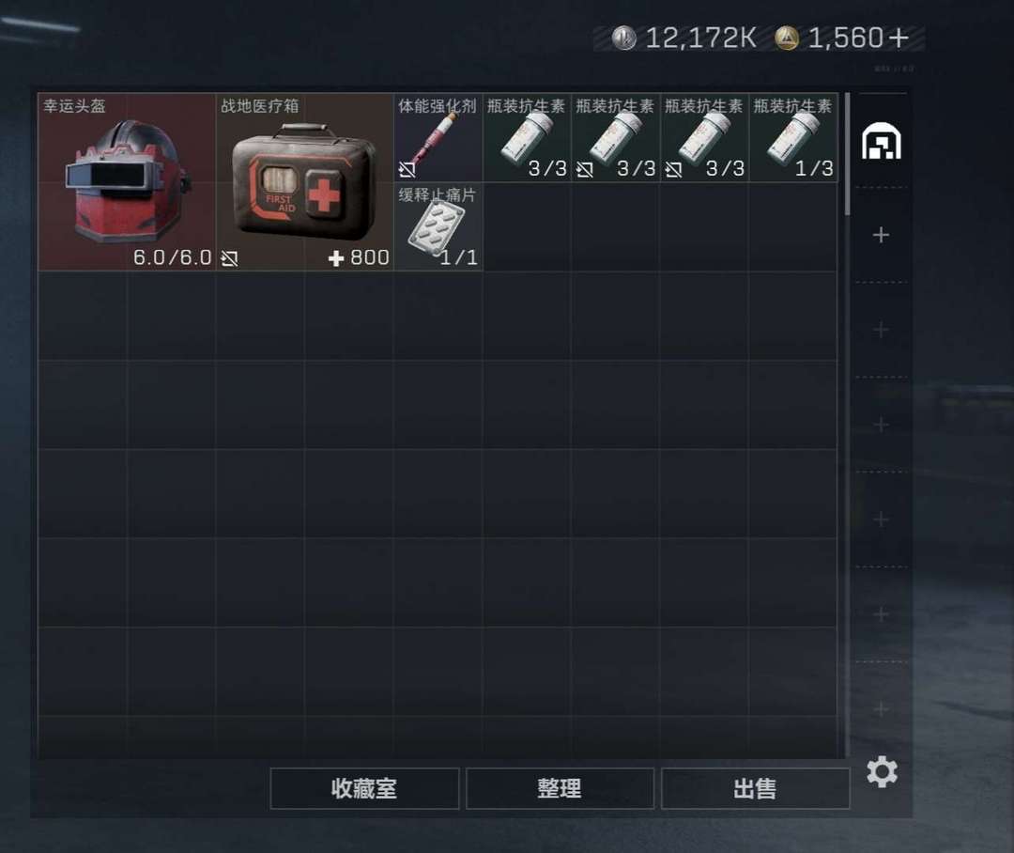
Task: Click the 整理 sort button
Action: point(560,788)
